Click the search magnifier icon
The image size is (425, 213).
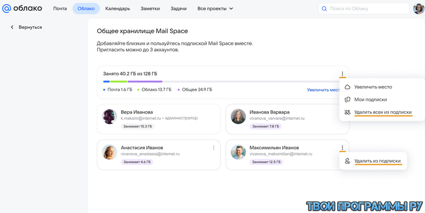point(324,8)
